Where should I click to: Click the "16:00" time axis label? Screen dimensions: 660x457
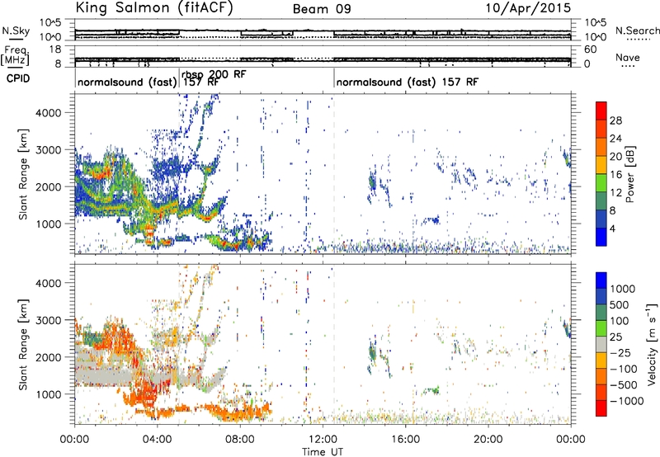click(x=405, y=440)
